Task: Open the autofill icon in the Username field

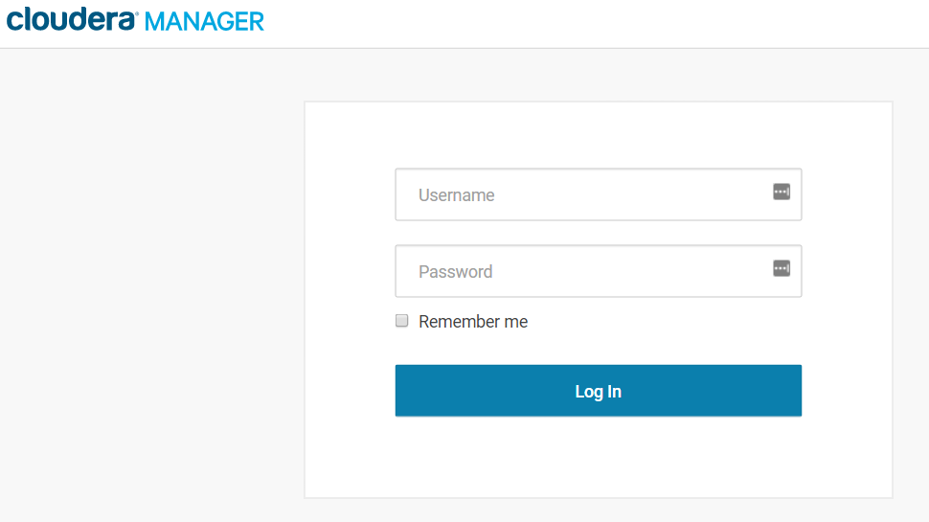Action: (782, 192)
